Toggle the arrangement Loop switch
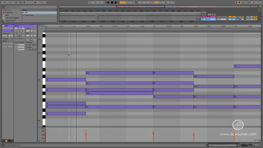This screenshot has height=148, width=263. tap(156, 2)
